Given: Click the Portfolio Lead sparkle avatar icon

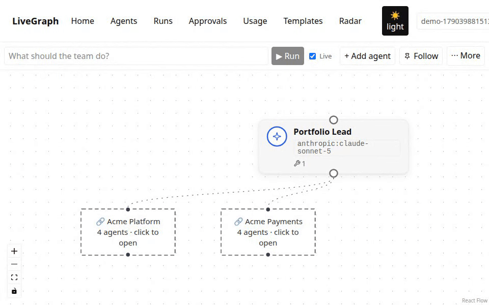Looking at the screenshot, I should [277, 136].
